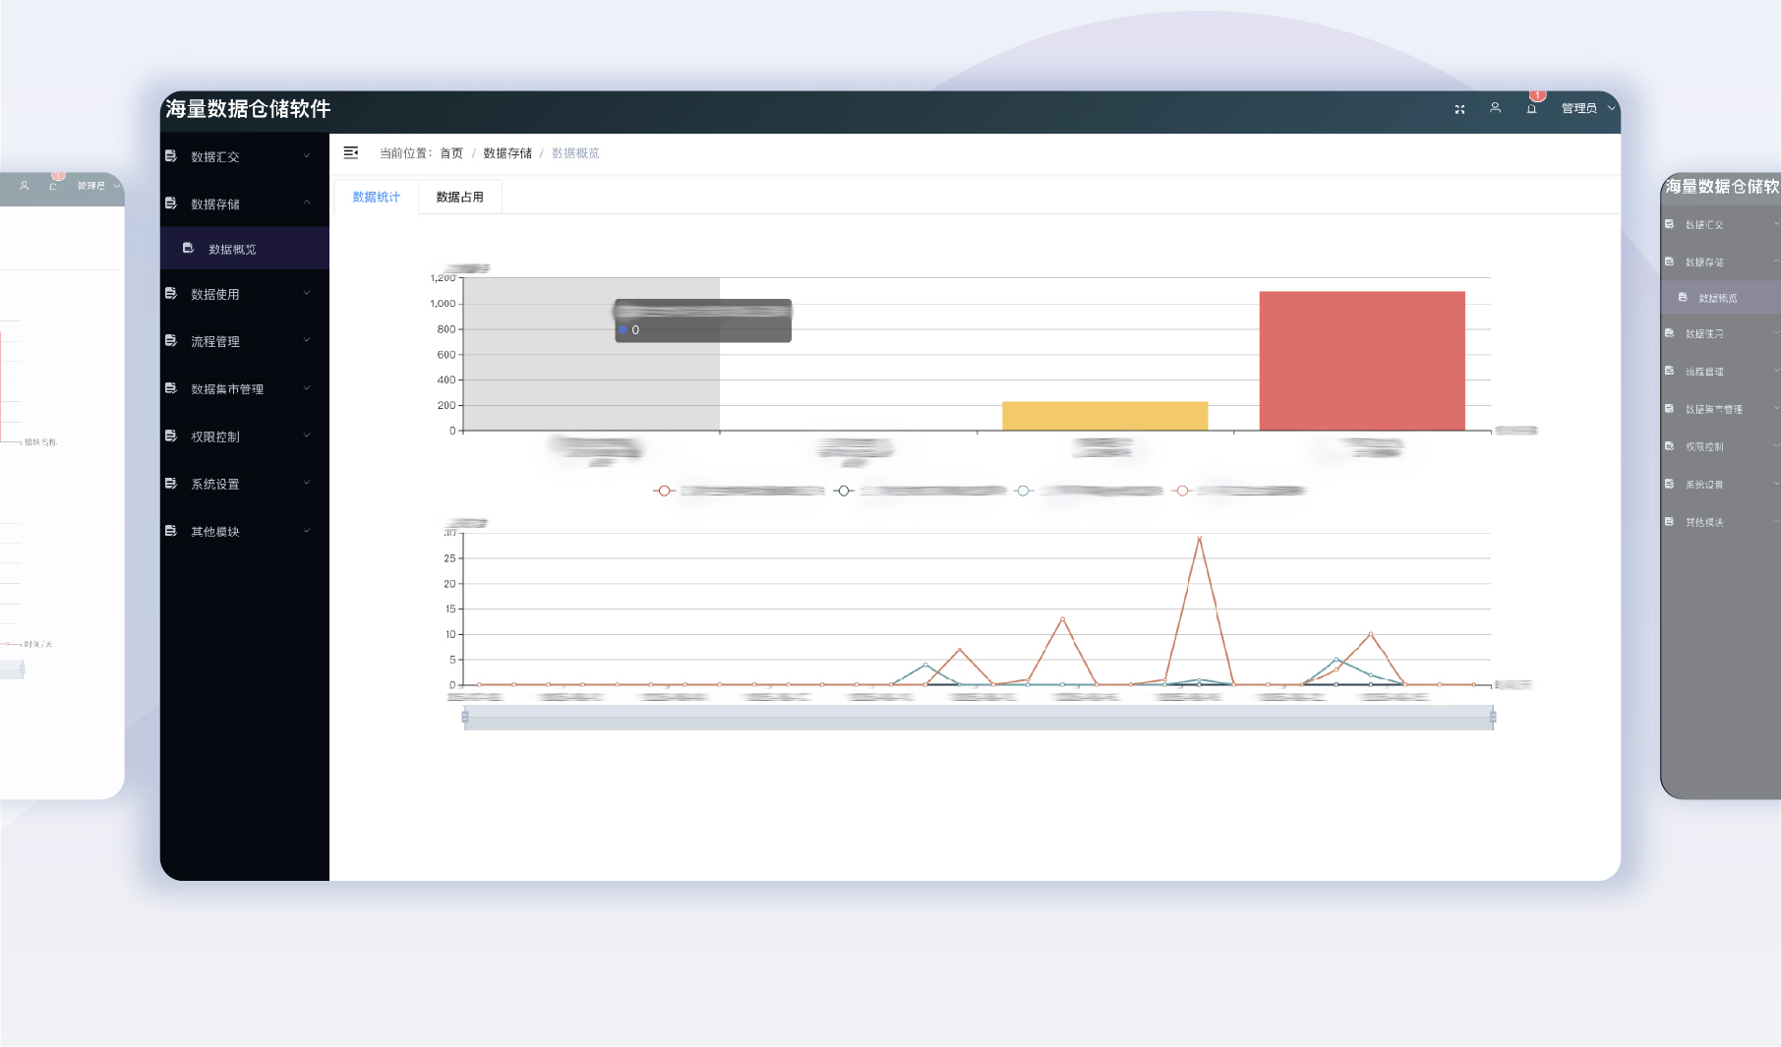Click the 系统设置 sidebar icon

[171, 484]
